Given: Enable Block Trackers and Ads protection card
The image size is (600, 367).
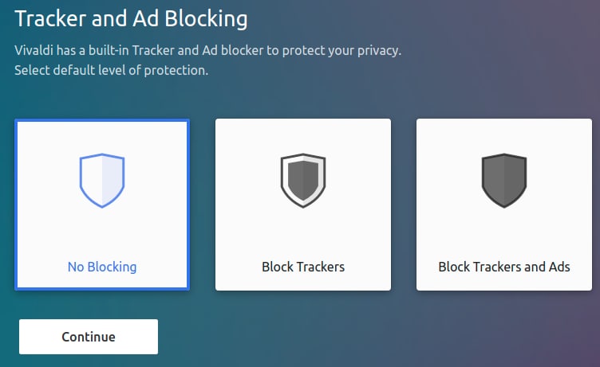Looking at the screenshot, I should [504, 205].
